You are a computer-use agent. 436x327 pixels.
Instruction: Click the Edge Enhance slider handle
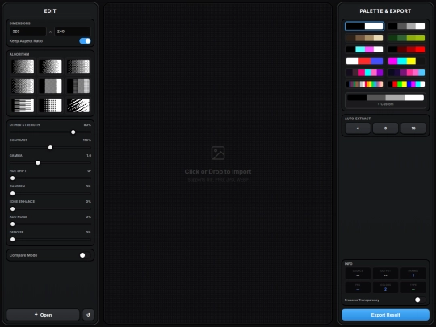(x=12, y=208)
